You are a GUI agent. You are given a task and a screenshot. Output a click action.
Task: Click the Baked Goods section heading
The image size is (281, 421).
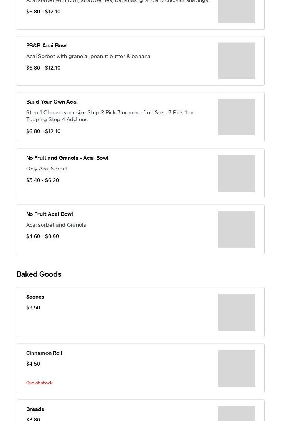39,274
